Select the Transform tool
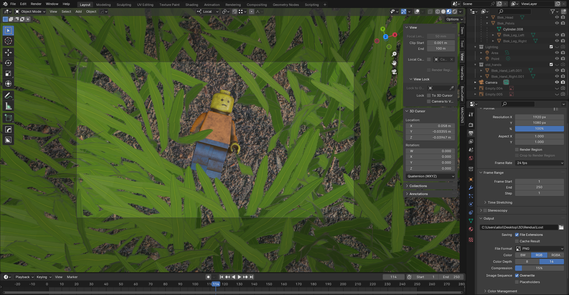Image resolution: width=569 pixels, height=295 pixels. (8, 84)
